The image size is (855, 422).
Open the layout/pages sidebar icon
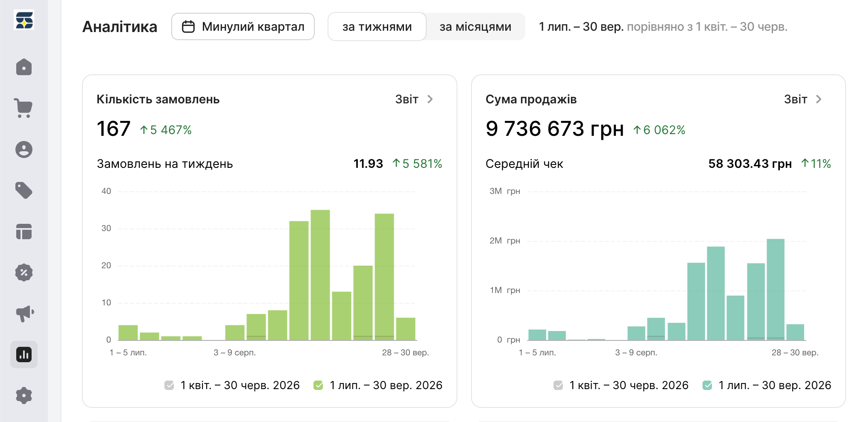(x=24, y=232)
